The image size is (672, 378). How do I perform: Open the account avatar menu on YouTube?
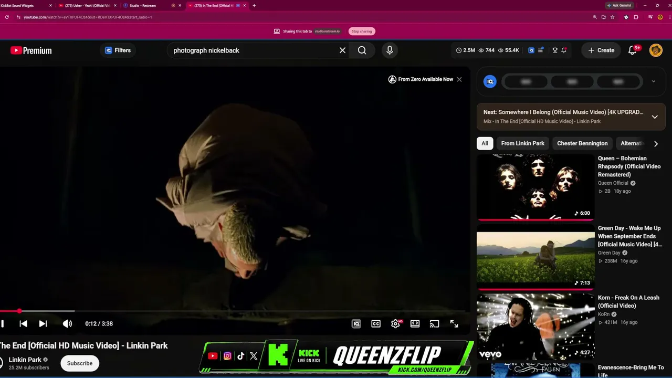point(656,50)
